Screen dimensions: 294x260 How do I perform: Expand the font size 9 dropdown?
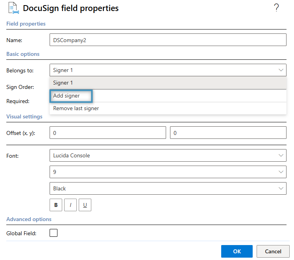point(168,172)
